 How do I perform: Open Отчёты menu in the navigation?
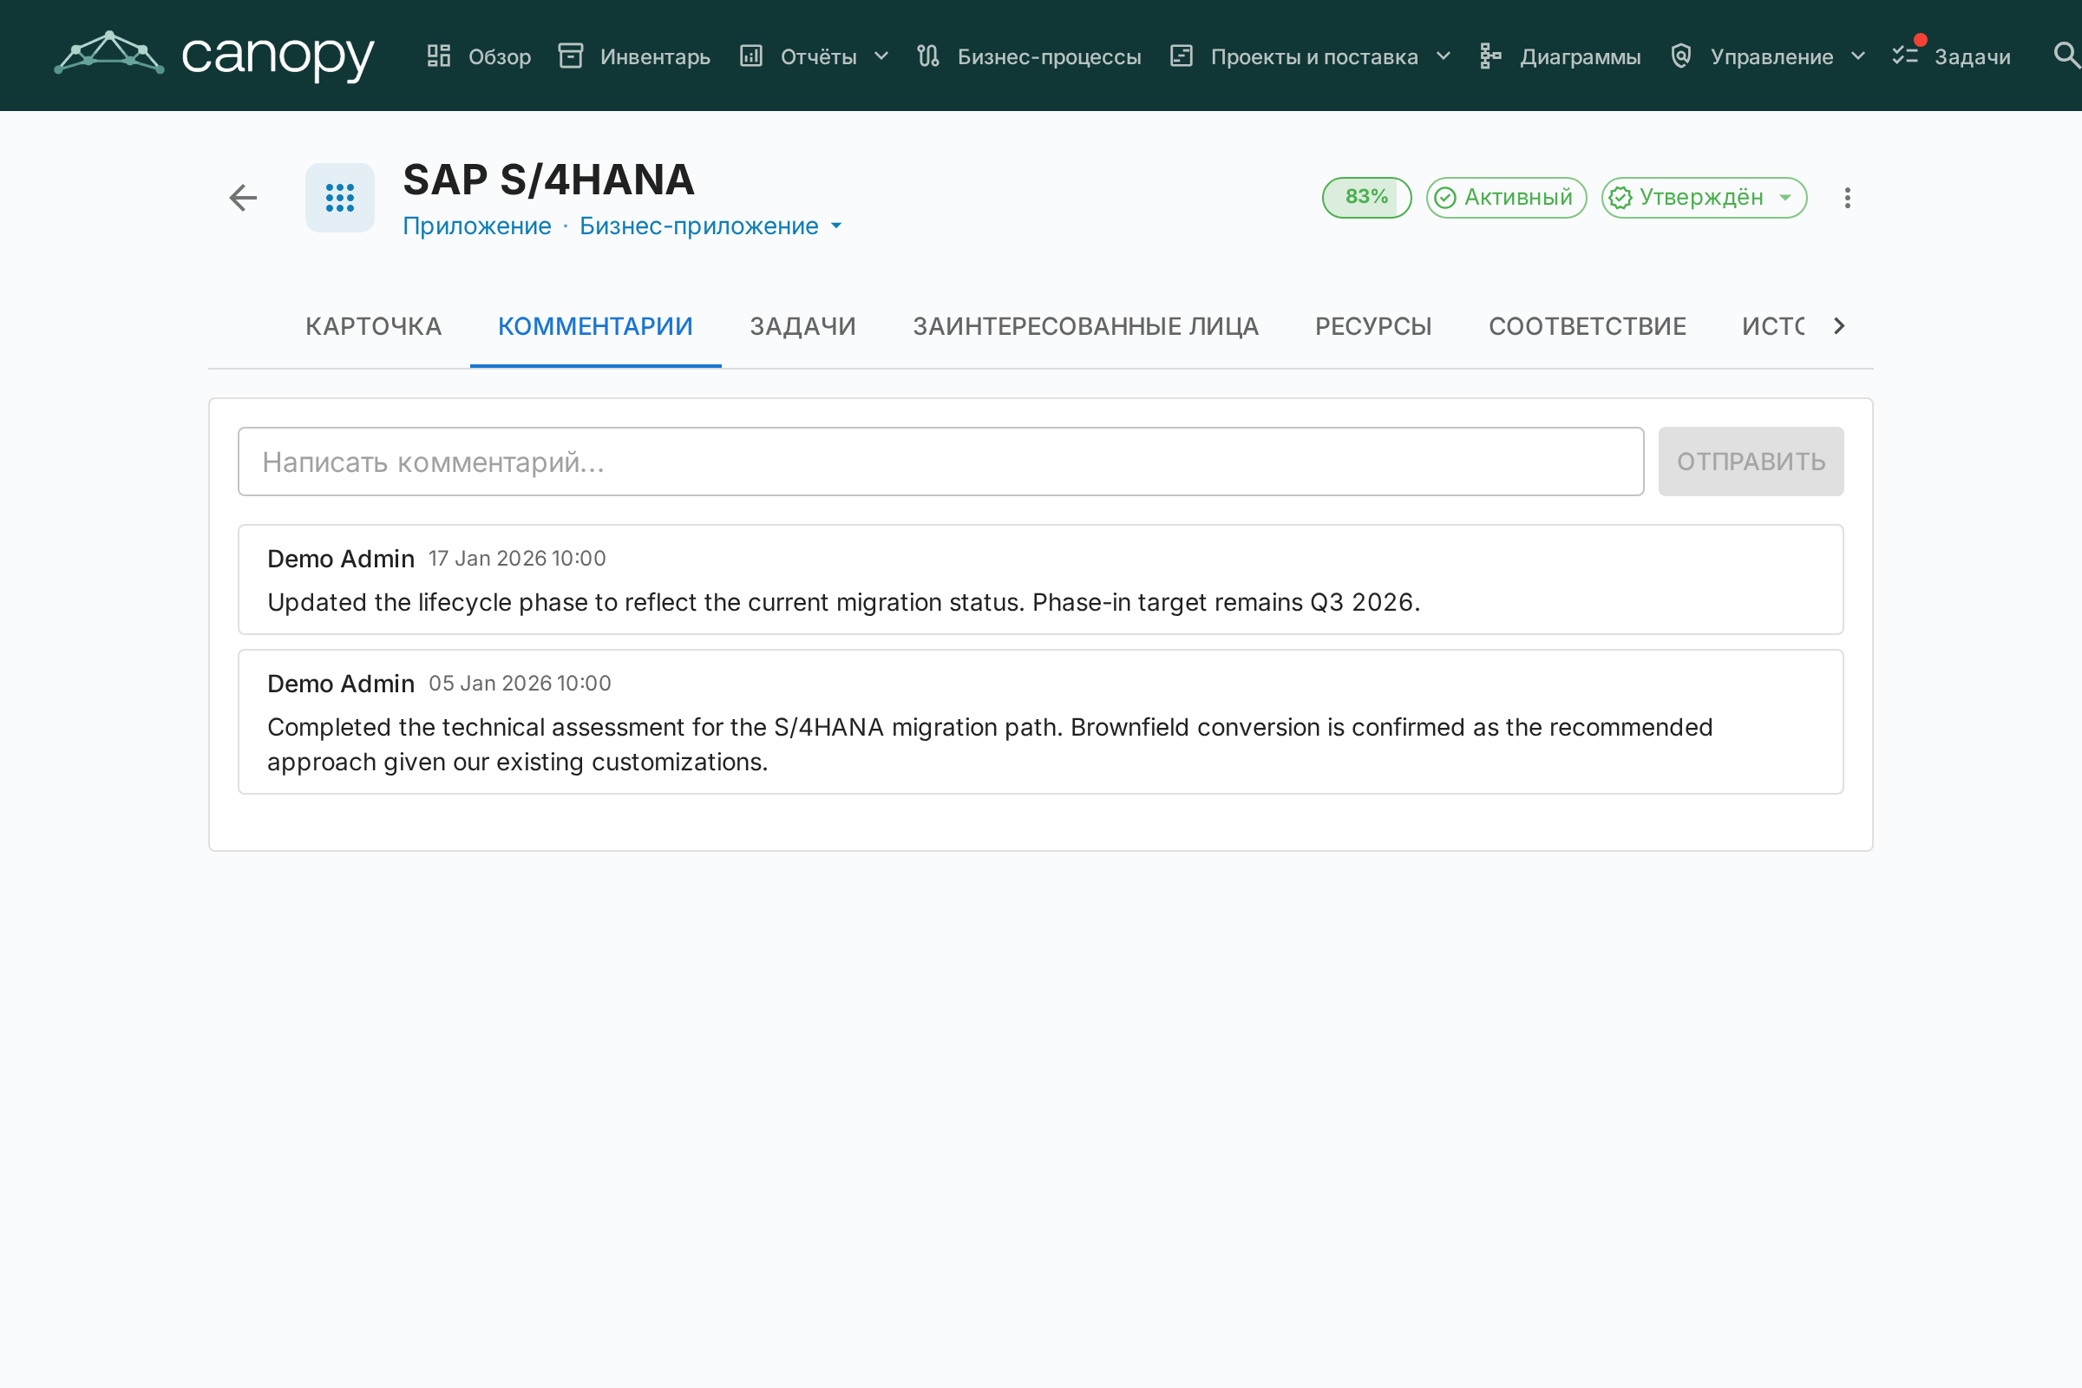tap(815, 56)
